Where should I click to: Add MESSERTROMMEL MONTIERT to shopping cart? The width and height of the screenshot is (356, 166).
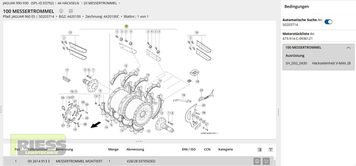point(266,161)
